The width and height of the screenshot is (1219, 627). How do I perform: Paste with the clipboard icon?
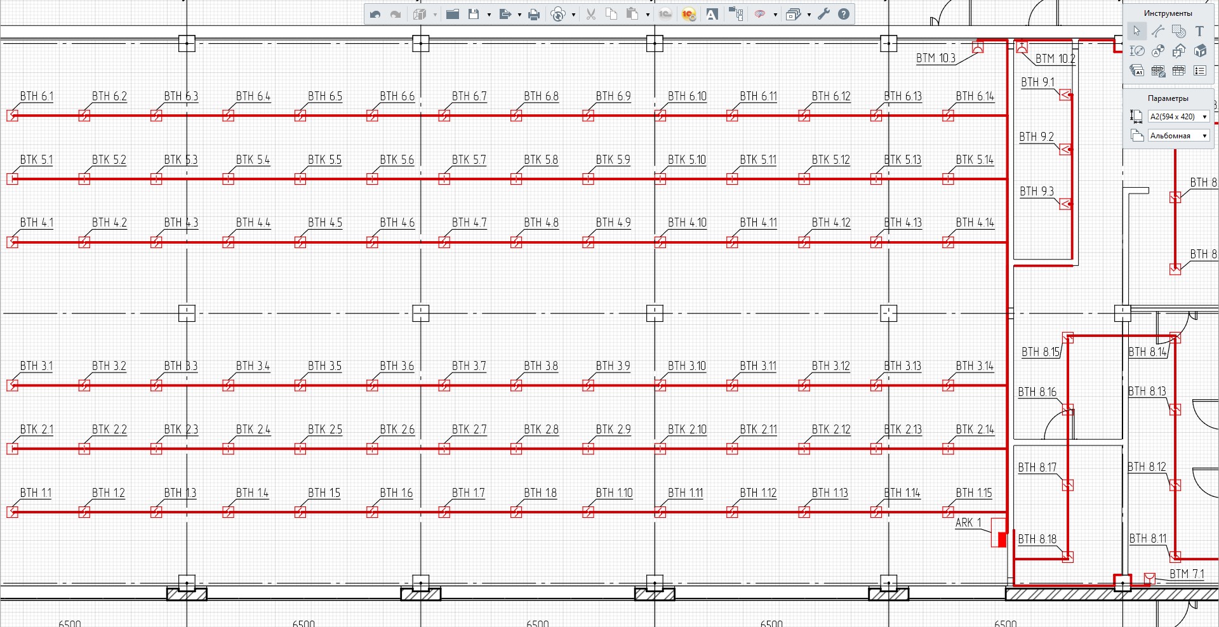(632, 14)
